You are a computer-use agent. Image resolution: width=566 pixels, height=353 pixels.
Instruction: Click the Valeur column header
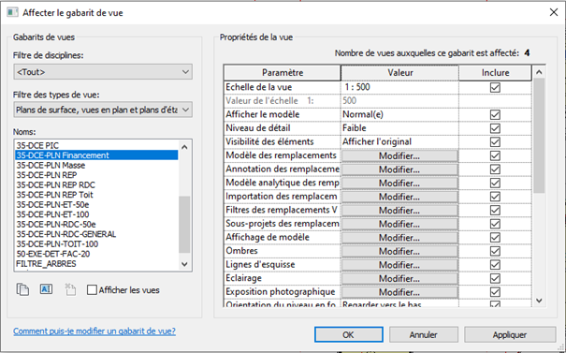click(400, 73)
